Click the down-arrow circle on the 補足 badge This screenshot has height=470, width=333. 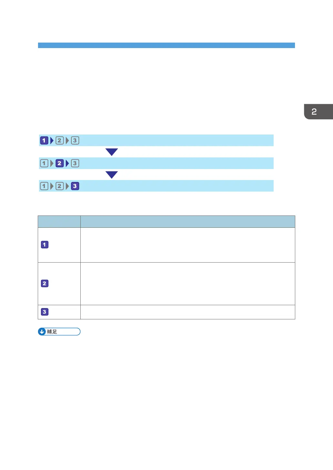tap(42, 332)
